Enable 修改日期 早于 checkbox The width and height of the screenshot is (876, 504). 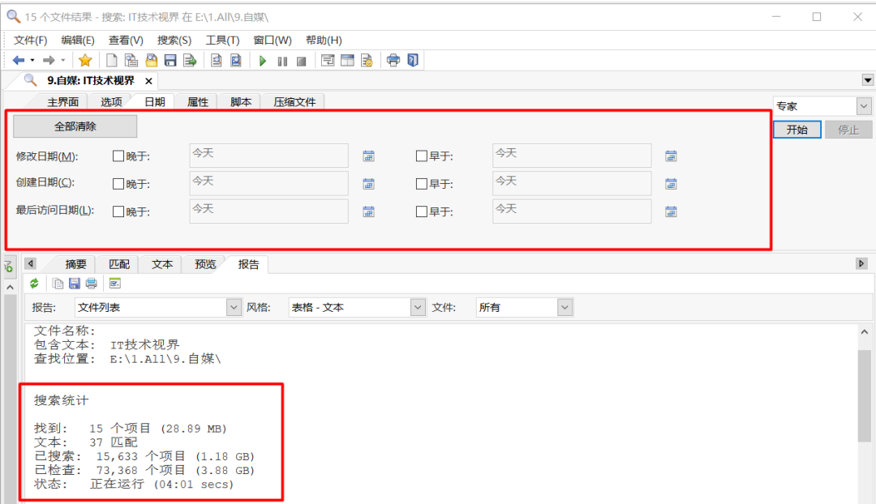(421, 156)
